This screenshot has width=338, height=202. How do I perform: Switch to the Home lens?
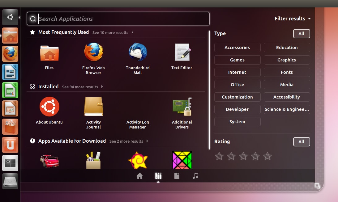click(140, 176)
